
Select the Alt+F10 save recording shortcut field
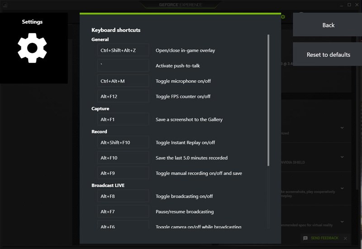pos(123,158)
